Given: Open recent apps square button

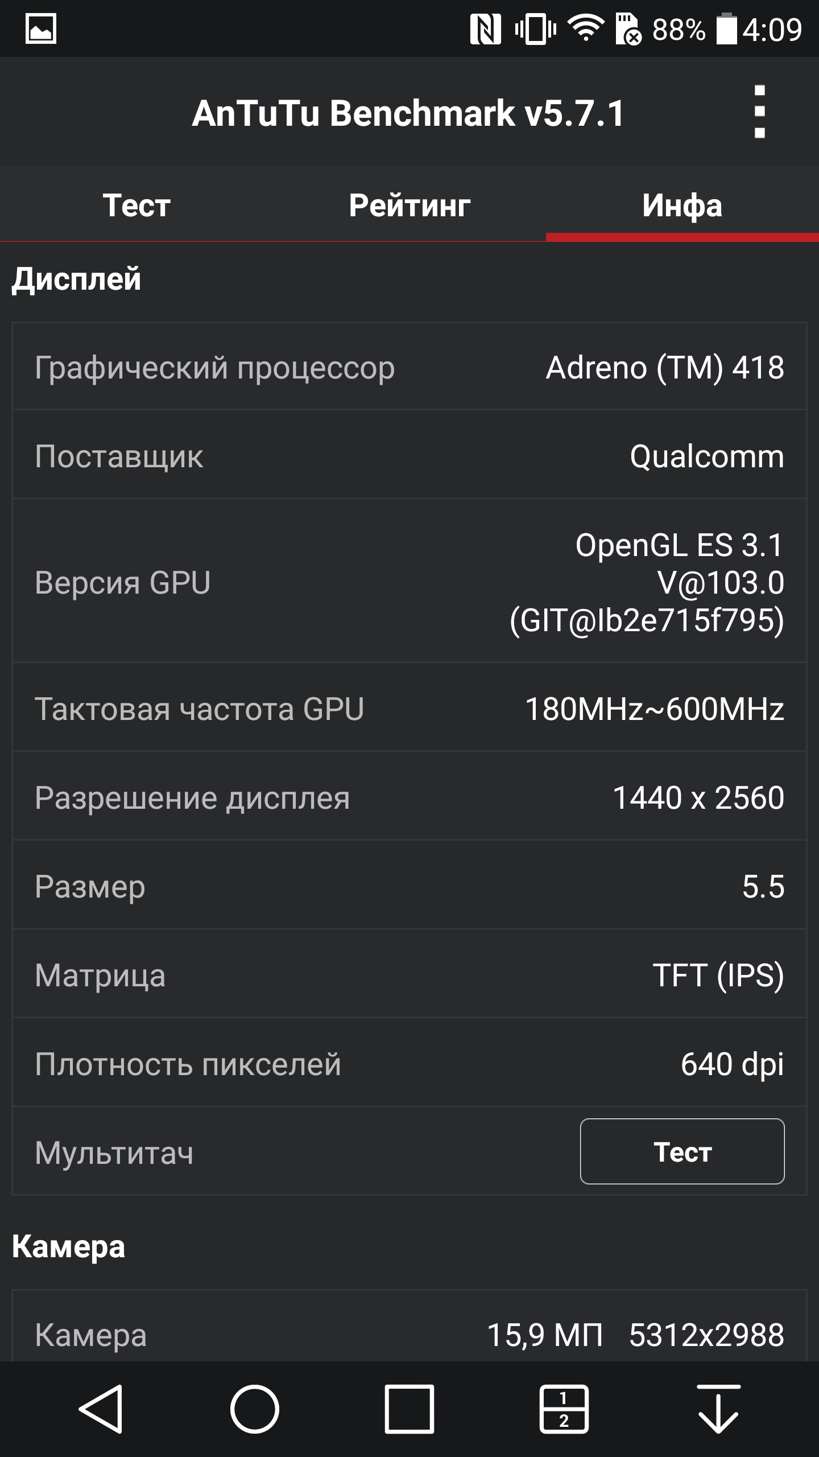Looking at the screenshot, I should [x=409, y=1409].
